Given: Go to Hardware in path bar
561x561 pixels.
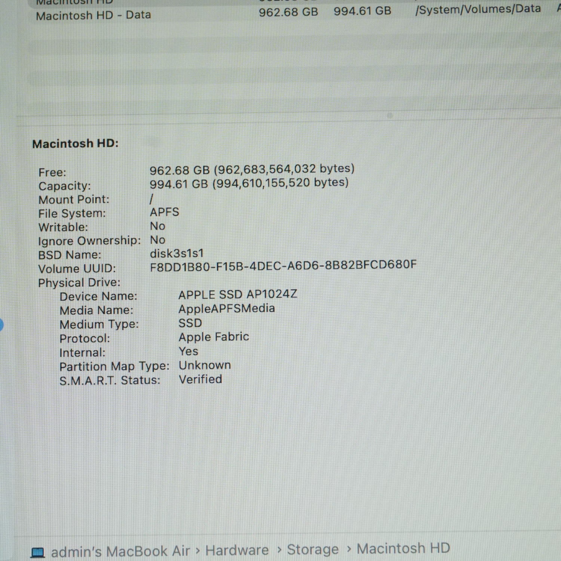Looking at the screenshot, I should coord(237,550).
